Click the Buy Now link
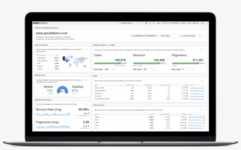This screenshot has width=241, height=150. click(175, 23)
